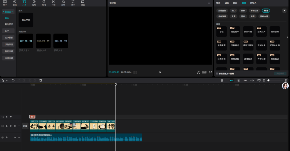Click the microphone record voiceover icon

tap(222, 80)
